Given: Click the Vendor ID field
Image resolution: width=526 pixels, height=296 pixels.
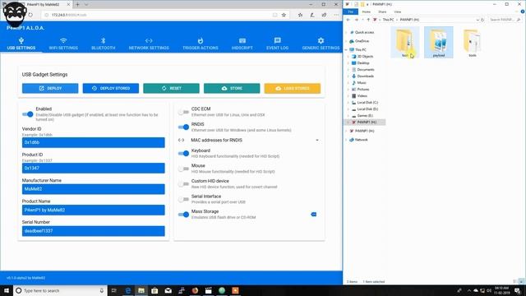Looking at the screenshot, I should click(x=93, y=142).
